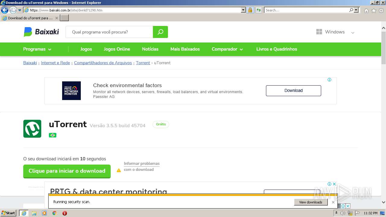Click the 11:32 PM system clock
The image size is (386, 217).
[x=371, y=213]
